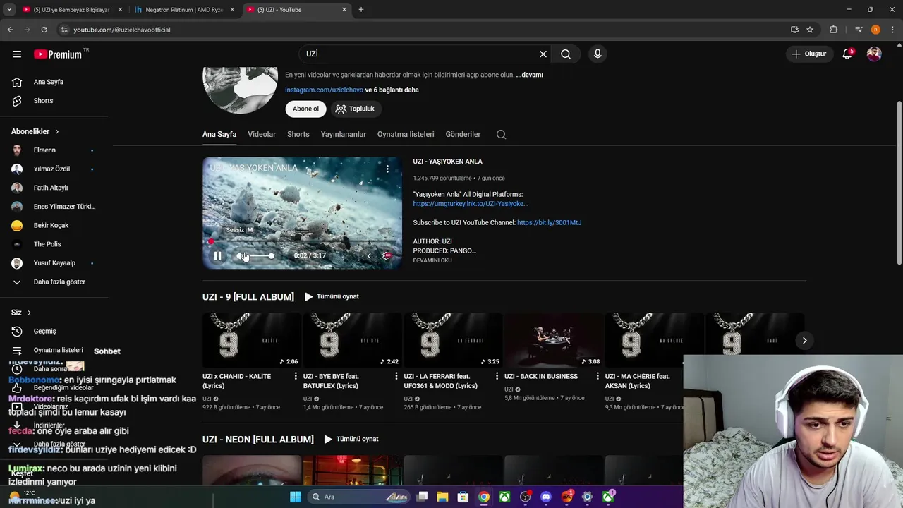
Task: Switch to the Yayınlananlar tab
Action: [344, 134]
